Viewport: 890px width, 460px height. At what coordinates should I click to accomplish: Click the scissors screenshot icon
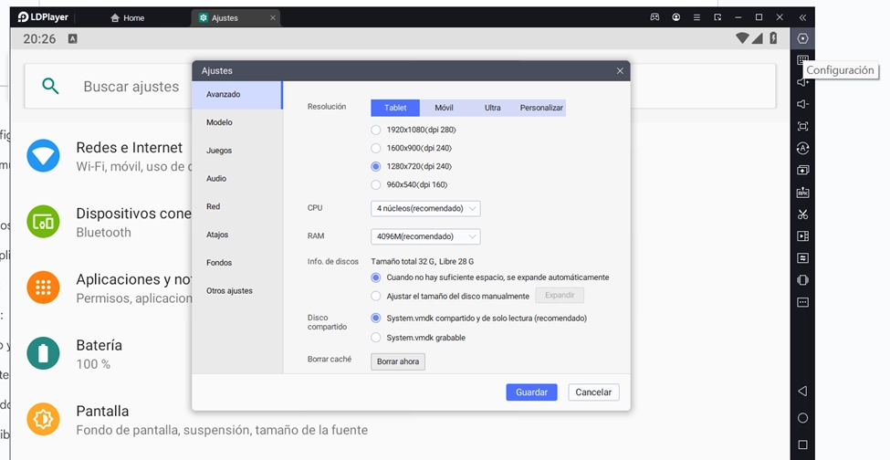(802, 214)
